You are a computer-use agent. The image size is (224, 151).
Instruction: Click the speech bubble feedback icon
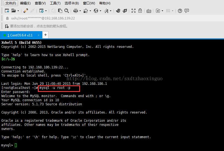pos(187,11)
